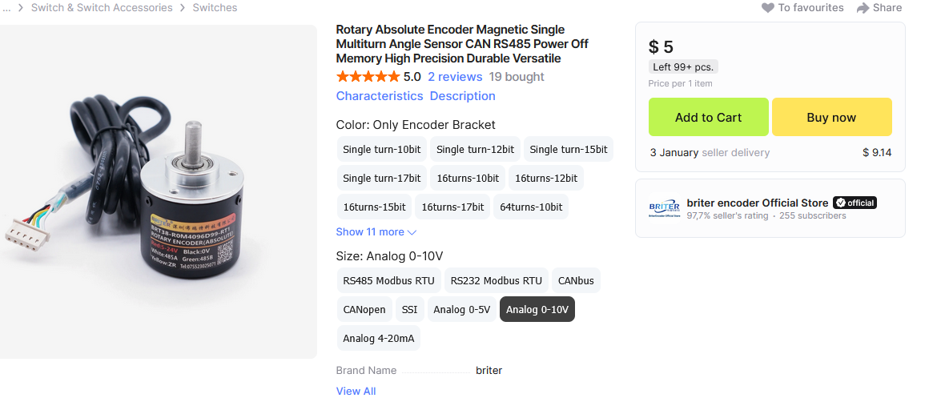
Task: Select Single turn-10bit option
Action: pyautogui.click(x=381, y=150)
